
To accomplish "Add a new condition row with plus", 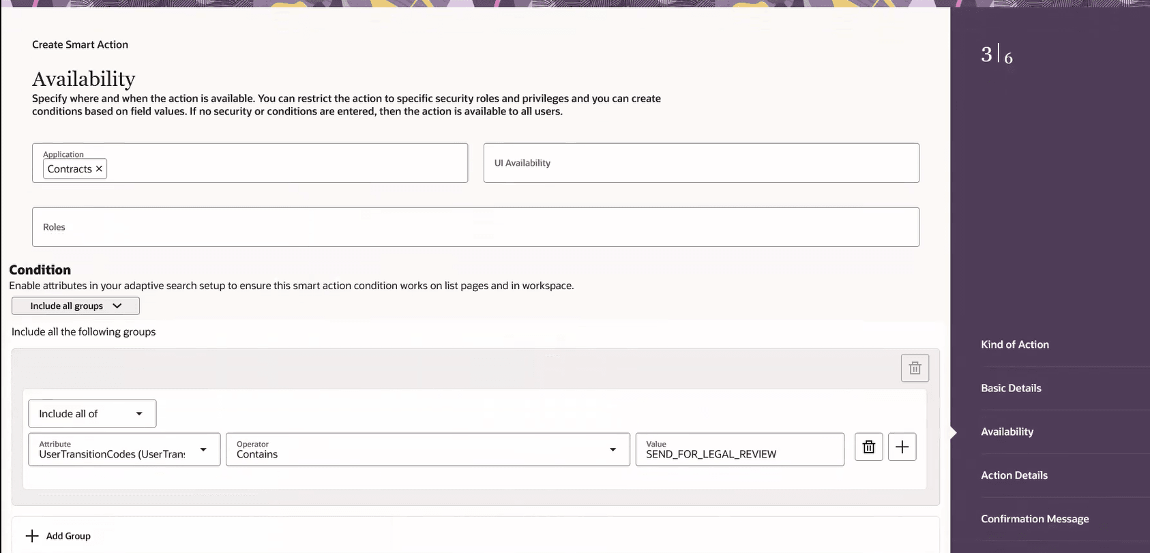I will 902,447.
